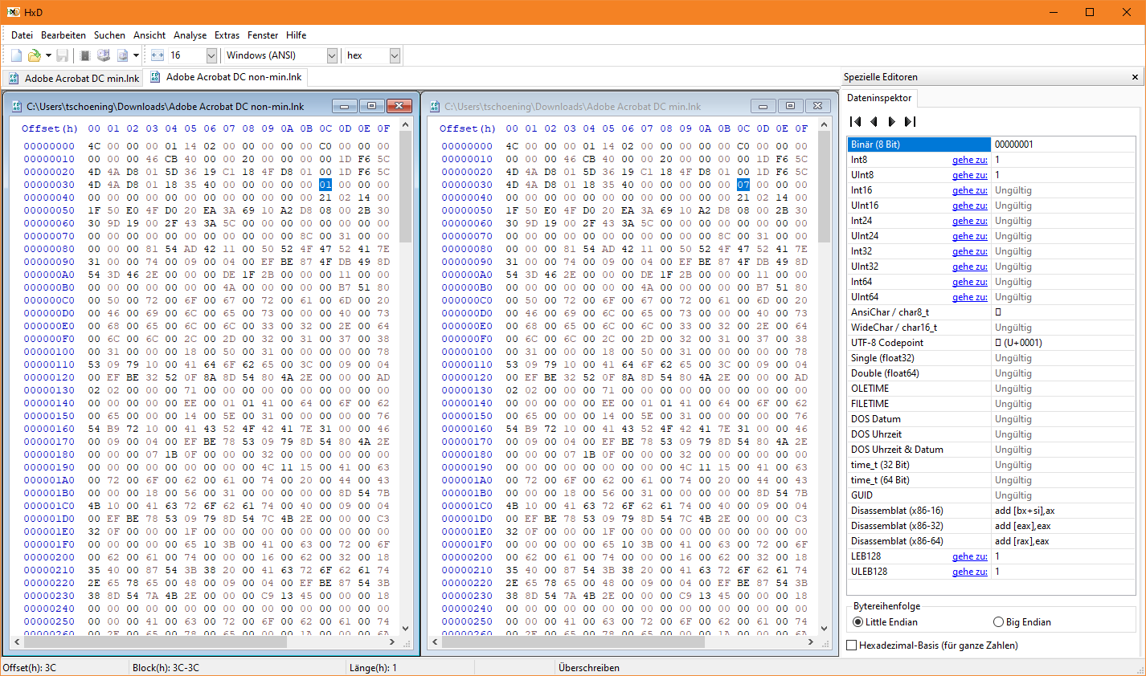Follow the gehe zu link for Int32
Image resolution: width=1146 pixels, height=676 pixels.
point(970,251)
